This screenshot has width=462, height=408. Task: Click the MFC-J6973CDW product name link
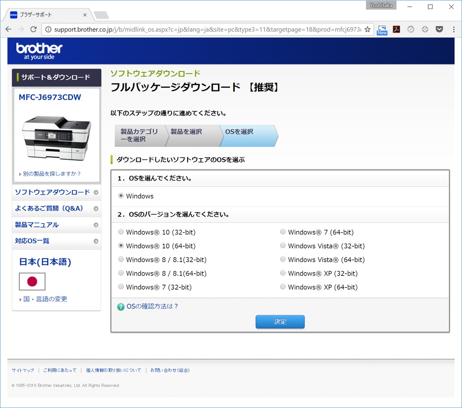(x=50, y=97)
